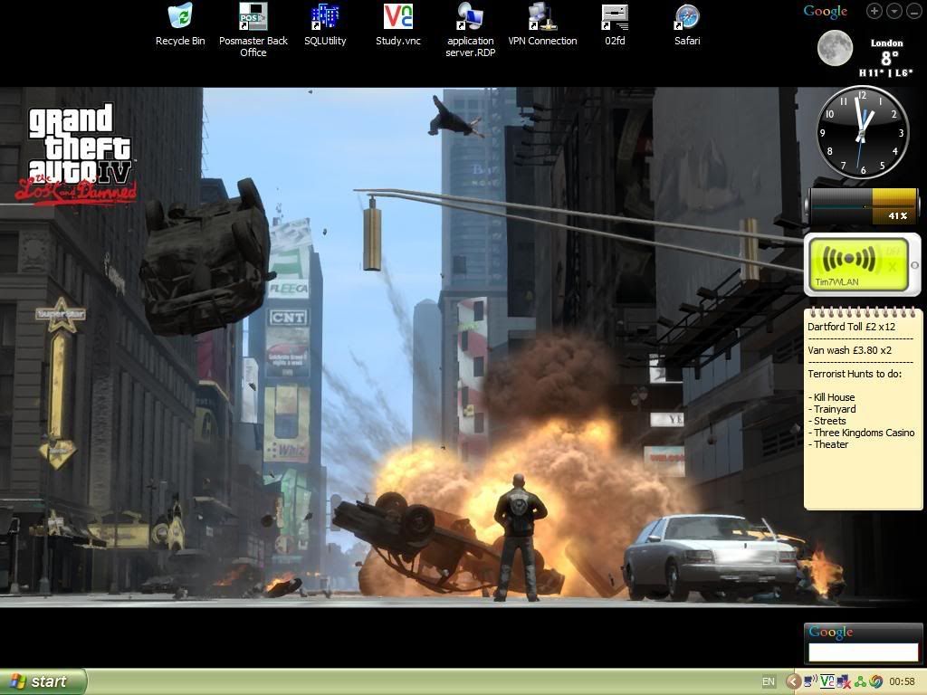Click the analog clock gadget
This screenshot has width=927, height=695.
coord(863,132)
